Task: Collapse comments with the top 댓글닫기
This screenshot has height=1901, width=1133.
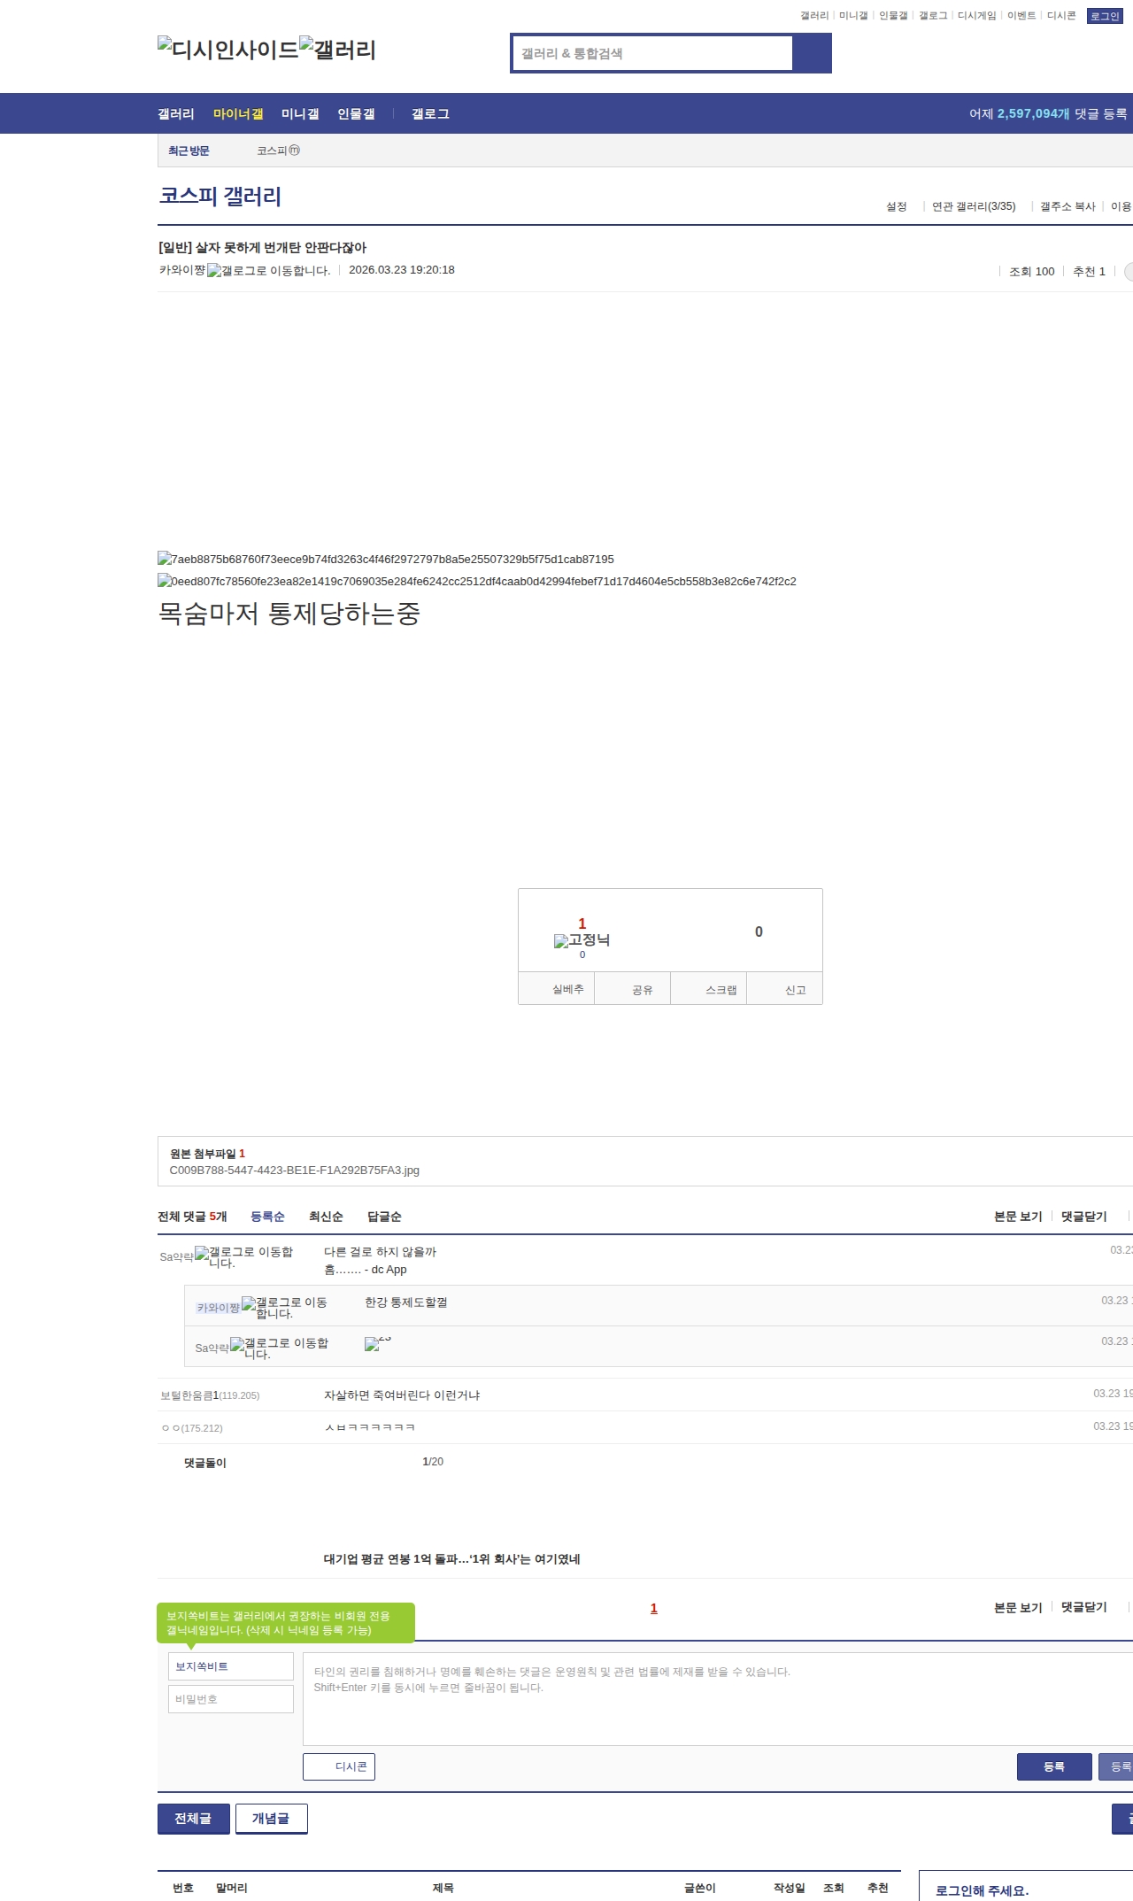Action: [x=1083, y=1217]
